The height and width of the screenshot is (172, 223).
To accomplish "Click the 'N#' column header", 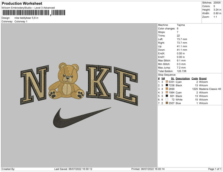I will [163, 79].
